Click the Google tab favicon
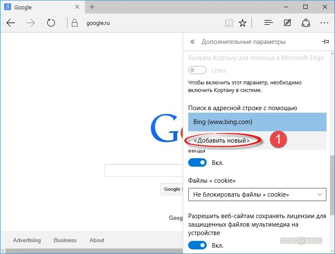 click(8, 7)
